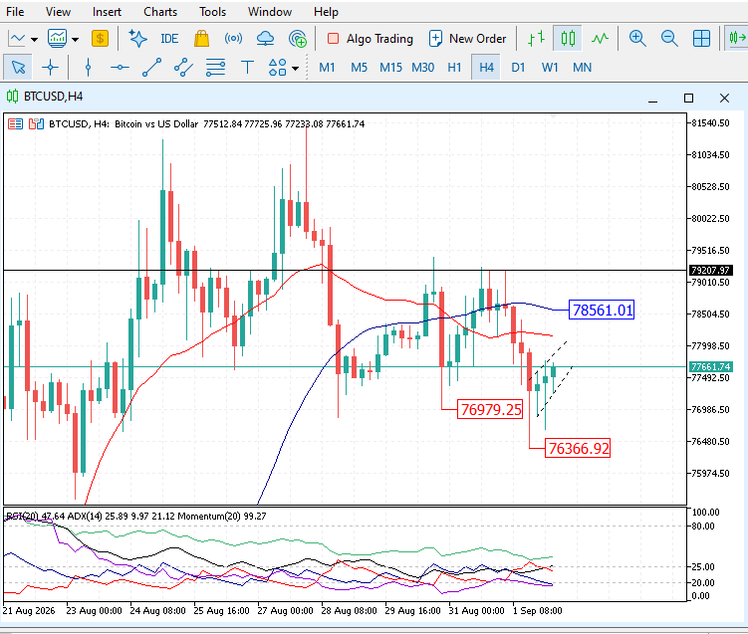This screenshot has width=748, height=634.
Task: Expand the shapes dropdown arrow
Action: [295, 68]
